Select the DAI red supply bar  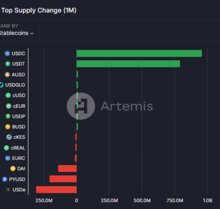[67, 169]
